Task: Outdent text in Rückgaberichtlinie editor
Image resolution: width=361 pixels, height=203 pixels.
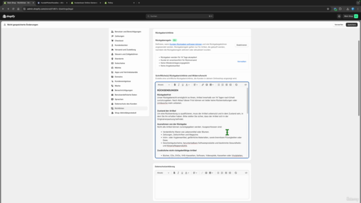Action: (227, 85)
